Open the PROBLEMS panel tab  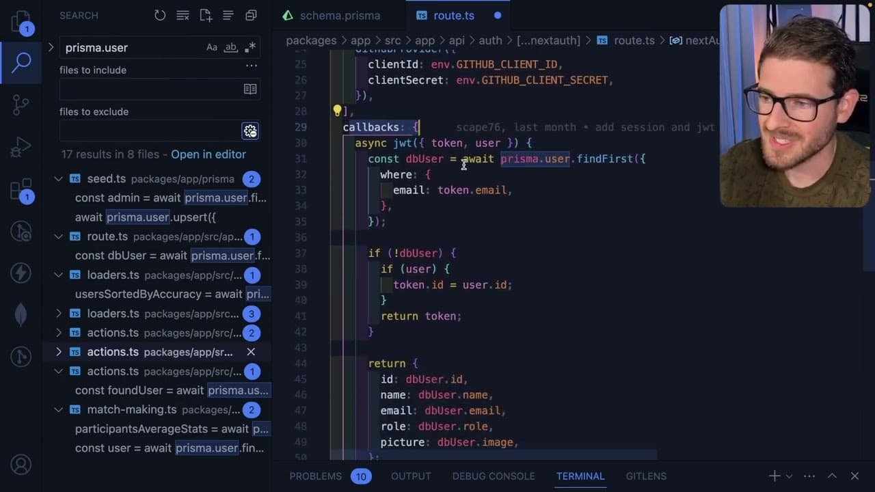pyautogui.click(x=315, y=476)
